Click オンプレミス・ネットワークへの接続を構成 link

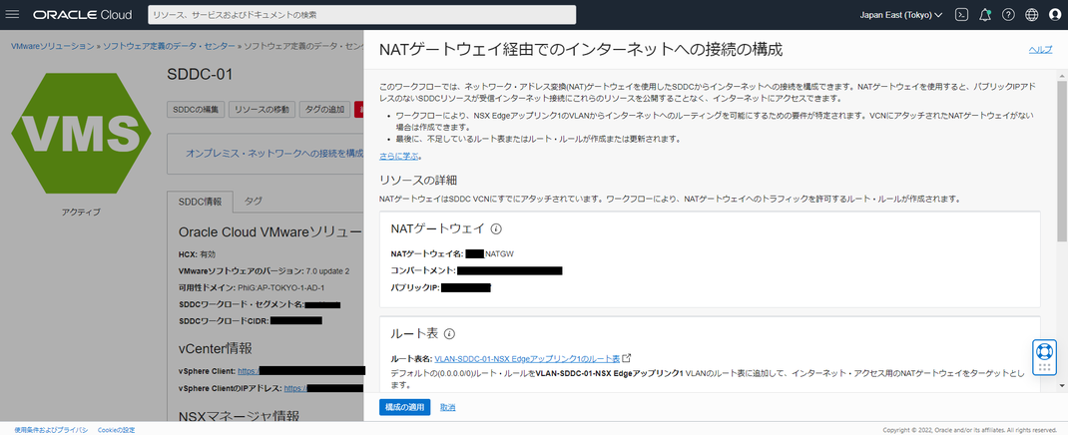click(x=274, y=154)
